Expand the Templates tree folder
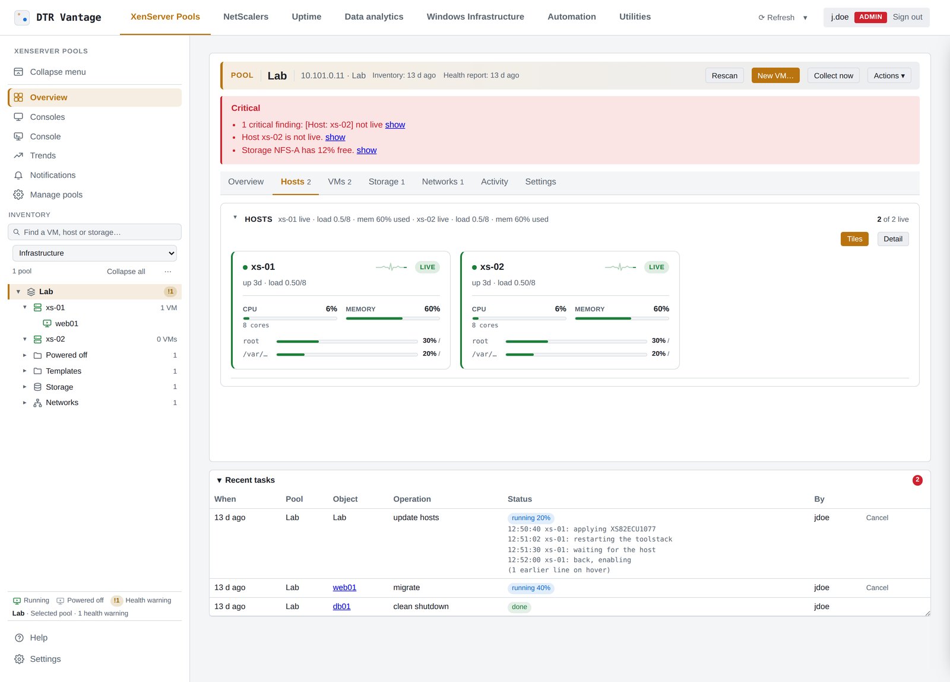 (x=25, y=371)
